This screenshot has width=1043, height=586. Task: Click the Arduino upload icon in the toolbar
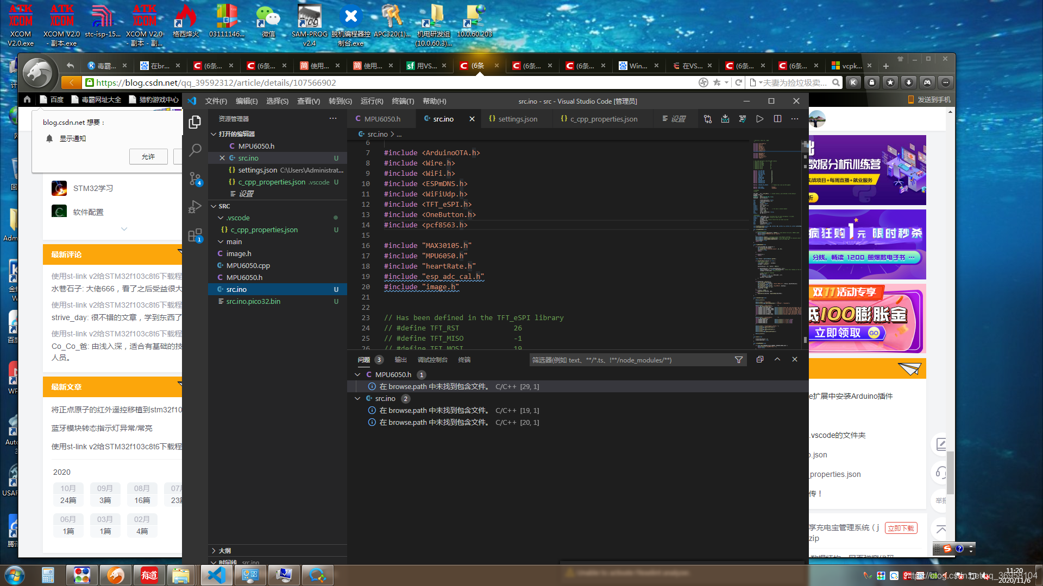pyautogui.click(x=725, y=119)
